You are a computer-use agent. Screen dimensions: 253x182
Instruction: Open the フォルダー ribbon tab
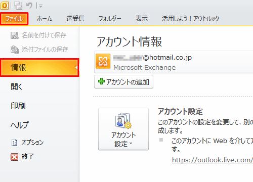pyautogui.click(x=110, y=19)
